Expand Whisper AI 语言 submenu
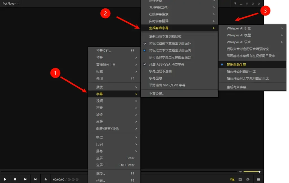 252,42
